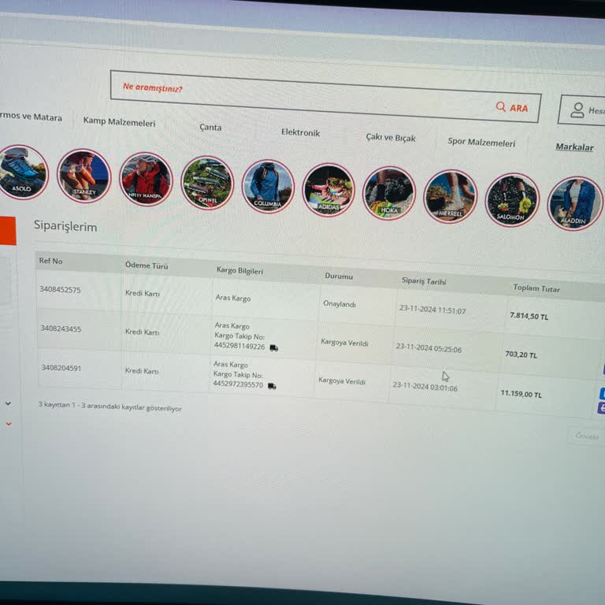
Task: Click Kargoya Verildi status of order 3408204591
Action: (x=342, y=381)
